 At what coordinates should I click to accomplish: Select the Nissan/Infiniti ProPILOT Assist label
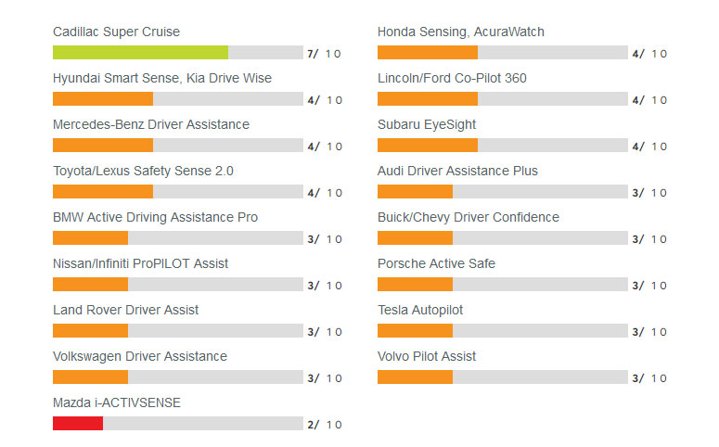pos(140,263)
